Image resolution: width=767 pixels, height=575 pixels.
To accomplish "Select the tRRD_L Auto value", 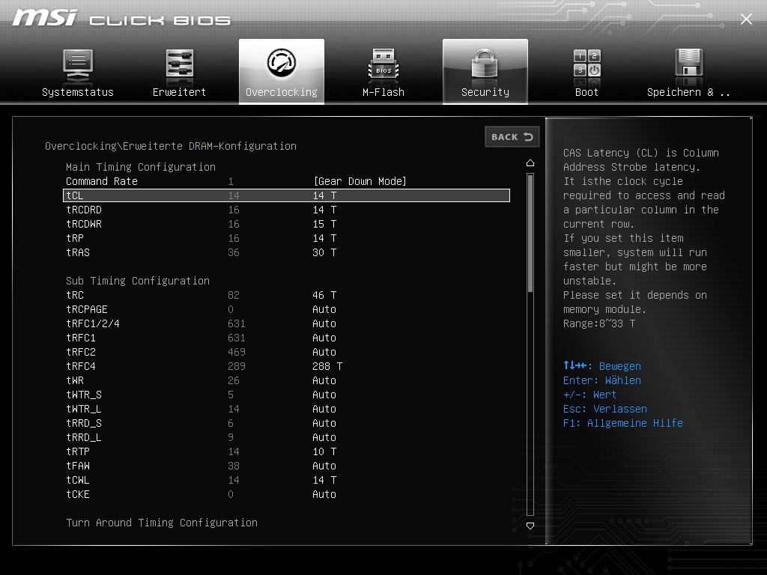I will pyautogui.click(x=324, y=437).
